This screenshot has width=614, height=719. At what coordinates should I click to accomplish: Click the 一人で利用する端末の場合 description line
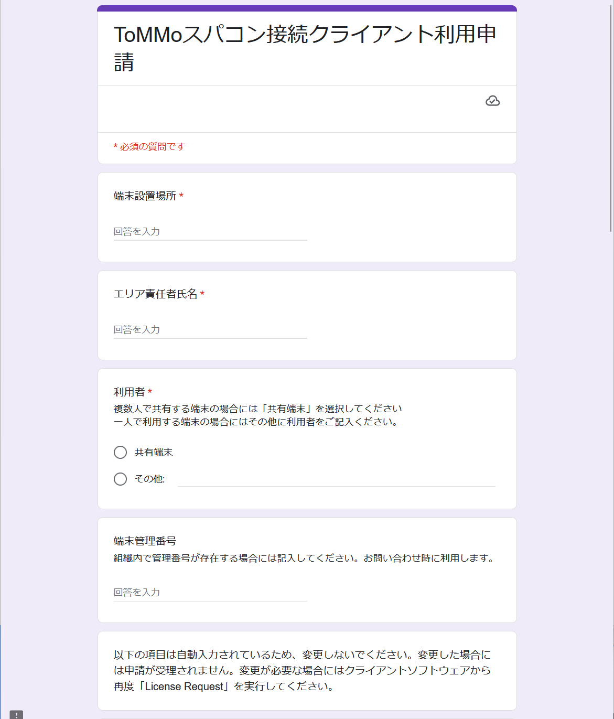click(x=256, y=422)
